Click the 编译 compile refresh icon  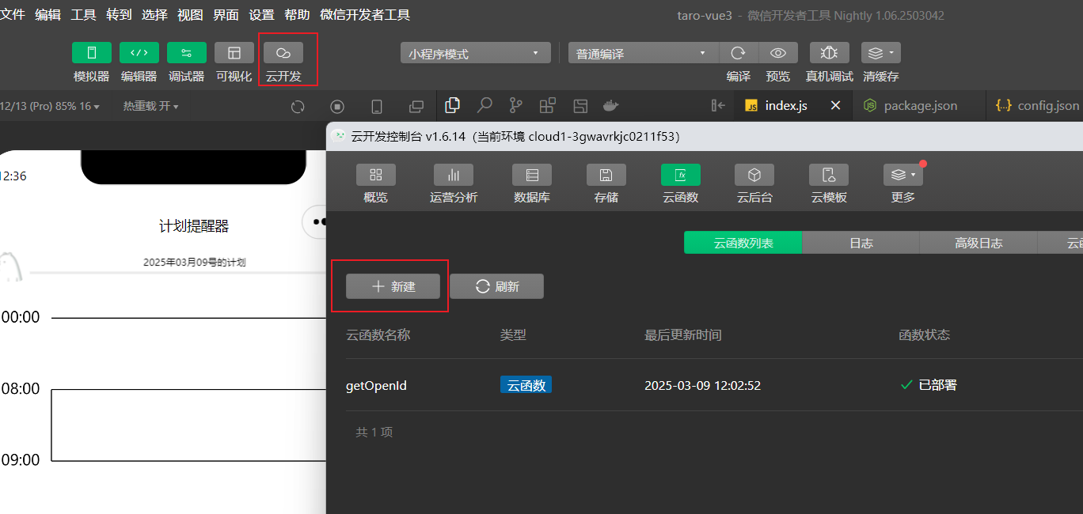739,53
